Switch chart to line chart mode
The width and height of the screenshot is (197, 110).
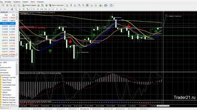coord(75,5)
